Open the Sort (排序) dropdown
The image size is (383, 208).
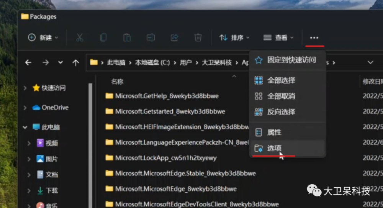pyautogui.click(x=234, y=38)
